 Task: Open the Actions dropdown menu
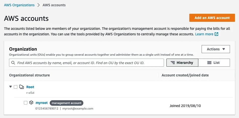click(x=216, y=49)
